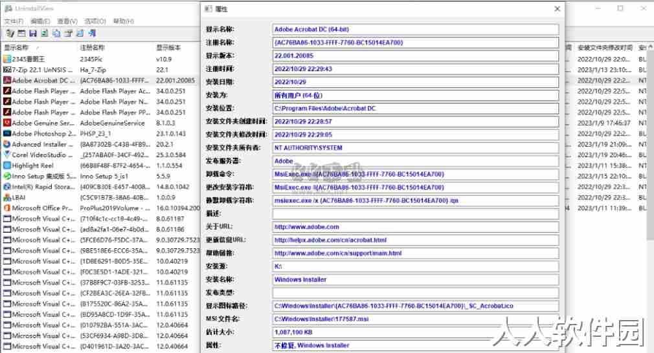Click the 更新信息URL field
Screen dimensions: 654x353
tap(416, 241)
